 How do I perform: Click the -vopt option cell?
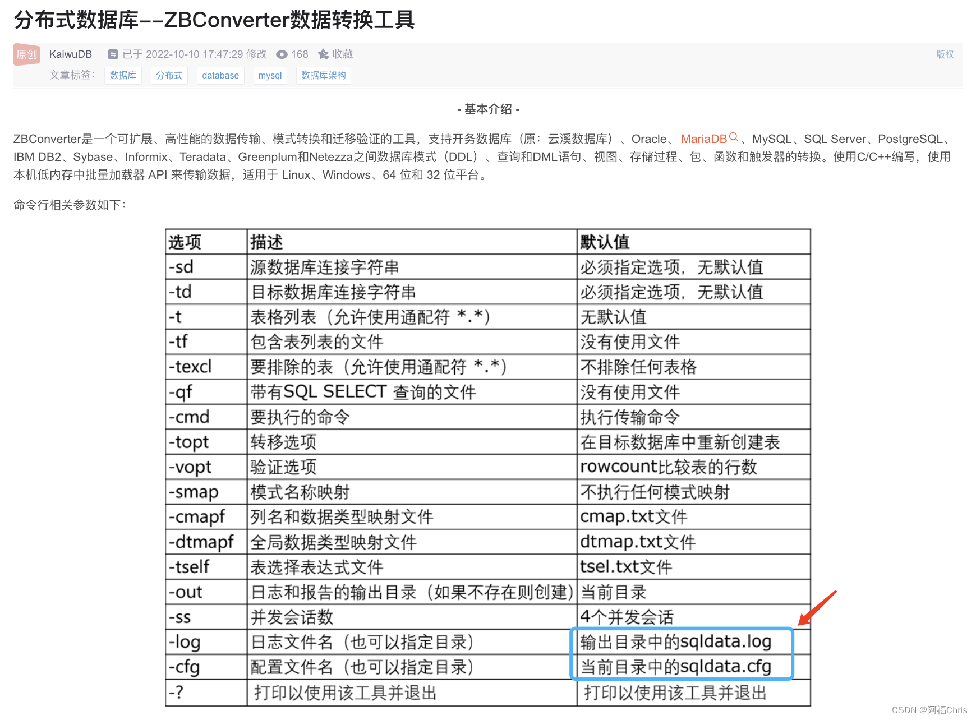point(206,467)
